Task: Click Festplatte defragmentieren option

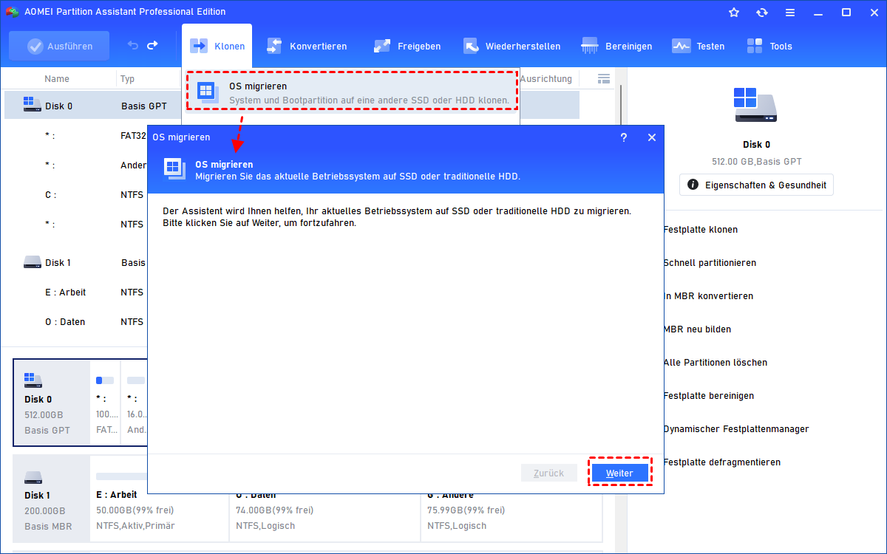Action: coord(722,462)
